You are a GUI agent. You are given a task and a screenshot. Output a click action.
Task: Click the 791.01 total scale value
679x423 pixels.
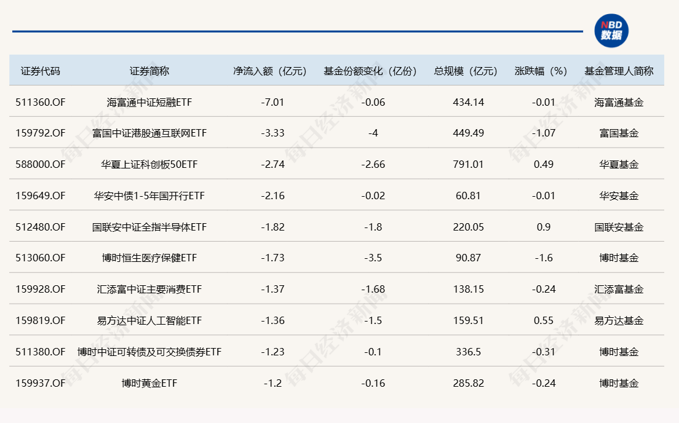click(467, 165)
